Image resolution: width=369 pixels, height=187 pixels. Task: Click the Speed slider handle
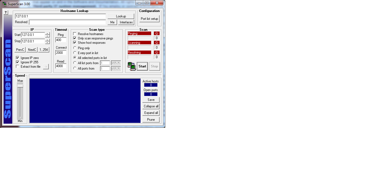(x=20, y=86)
